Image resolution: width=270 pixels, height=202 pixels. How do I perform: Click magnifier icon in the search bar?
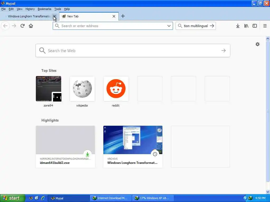click(180, 26)
